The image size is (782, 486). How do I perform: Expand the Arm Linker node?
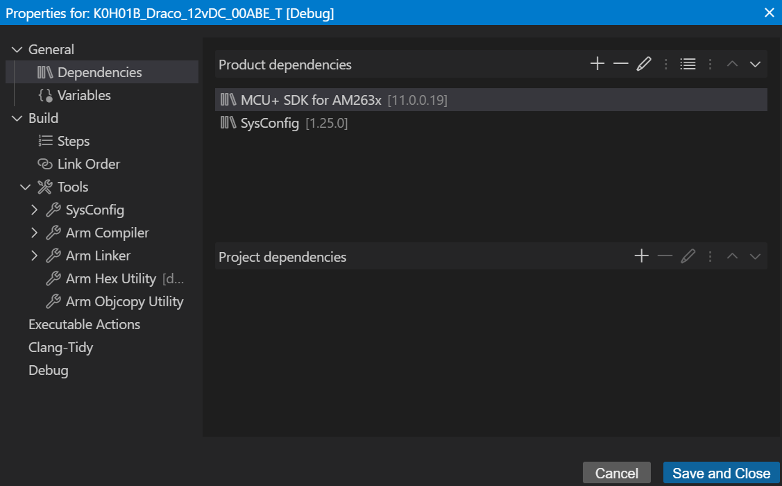[x=35, y=255]
